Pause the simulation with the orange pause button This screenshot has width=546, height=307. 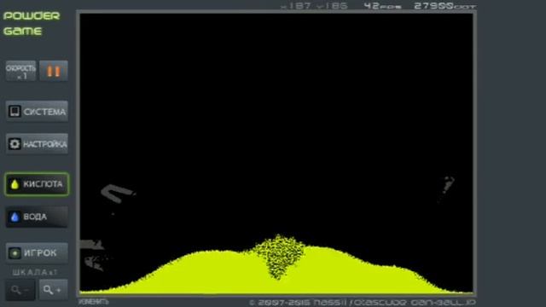(54, 71)
